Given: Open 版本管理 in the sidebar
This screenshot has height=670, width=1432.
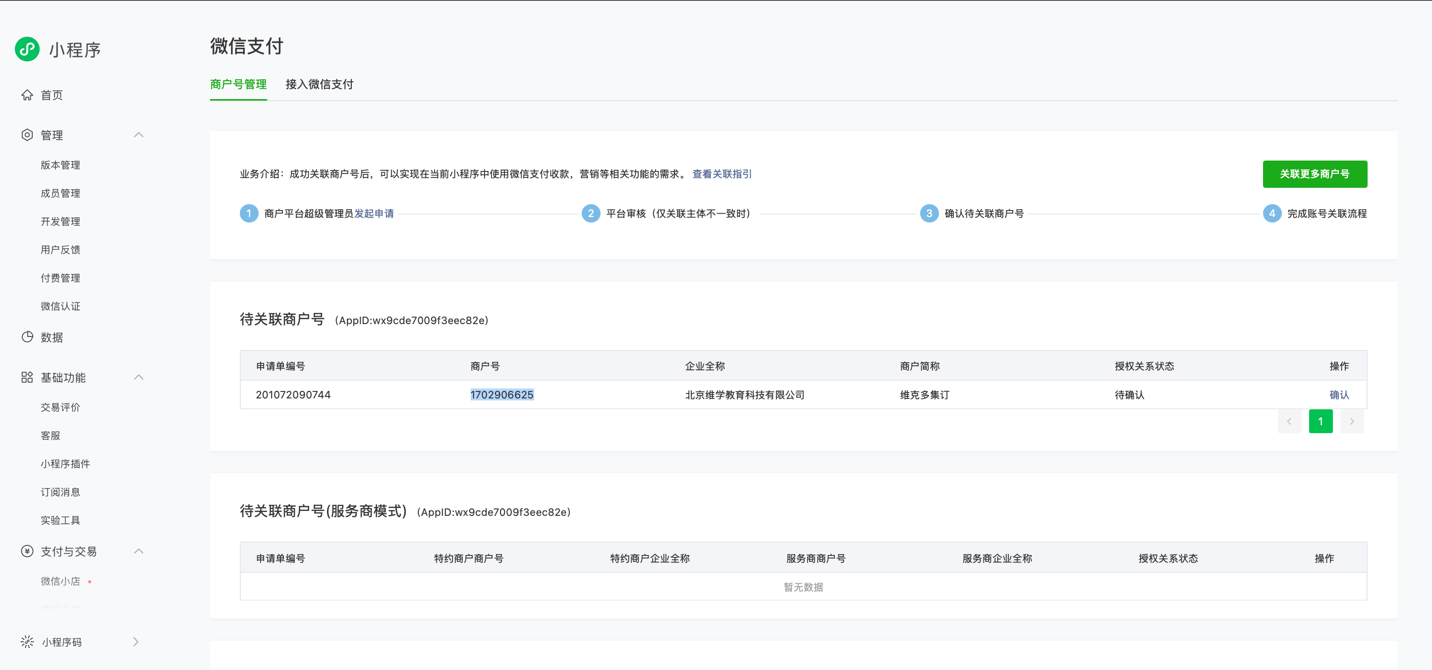Looking at the screenshot, I should 60,165.
